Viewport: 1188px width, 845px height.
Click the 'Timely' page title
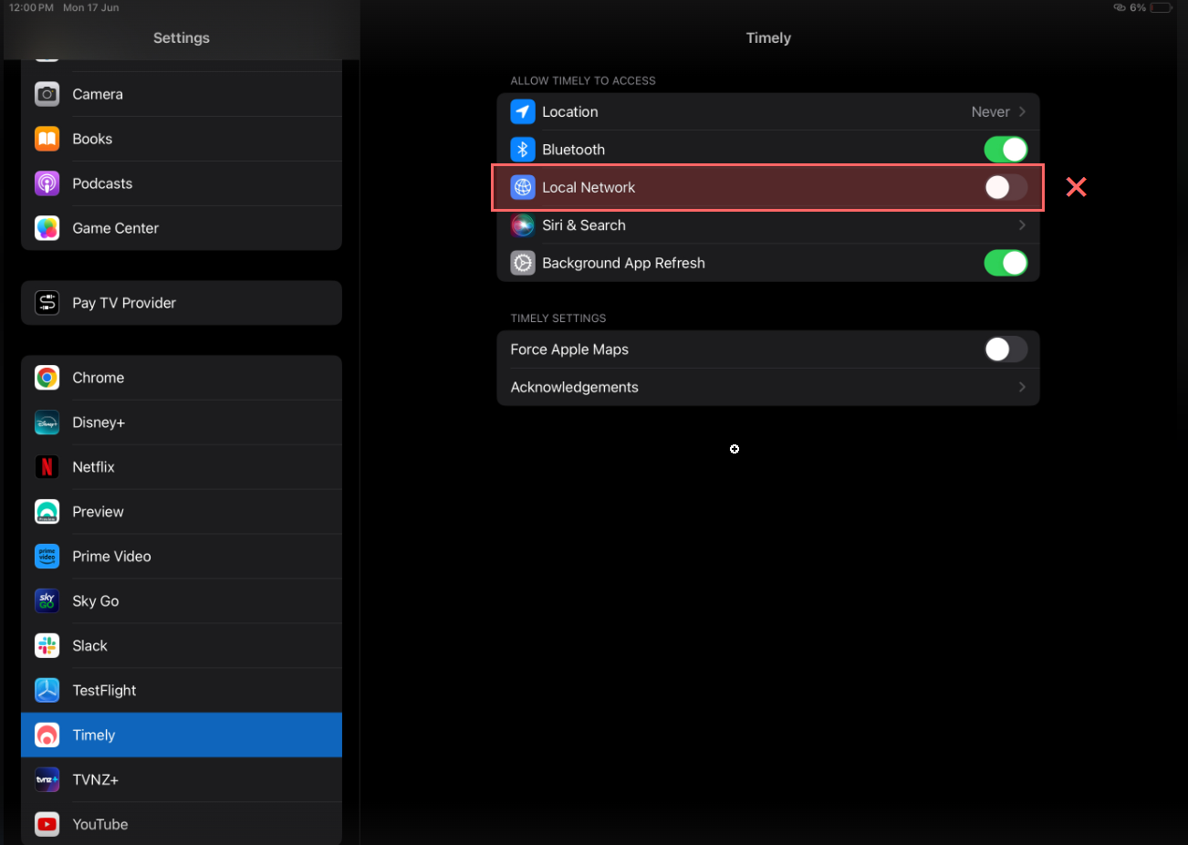coord(768,38)
